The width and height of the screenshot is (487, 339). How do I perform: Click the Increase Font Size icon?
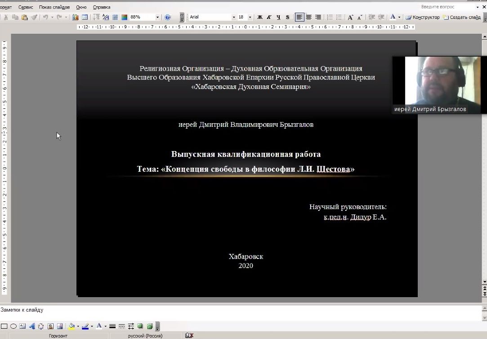click(x=351, y=17)
